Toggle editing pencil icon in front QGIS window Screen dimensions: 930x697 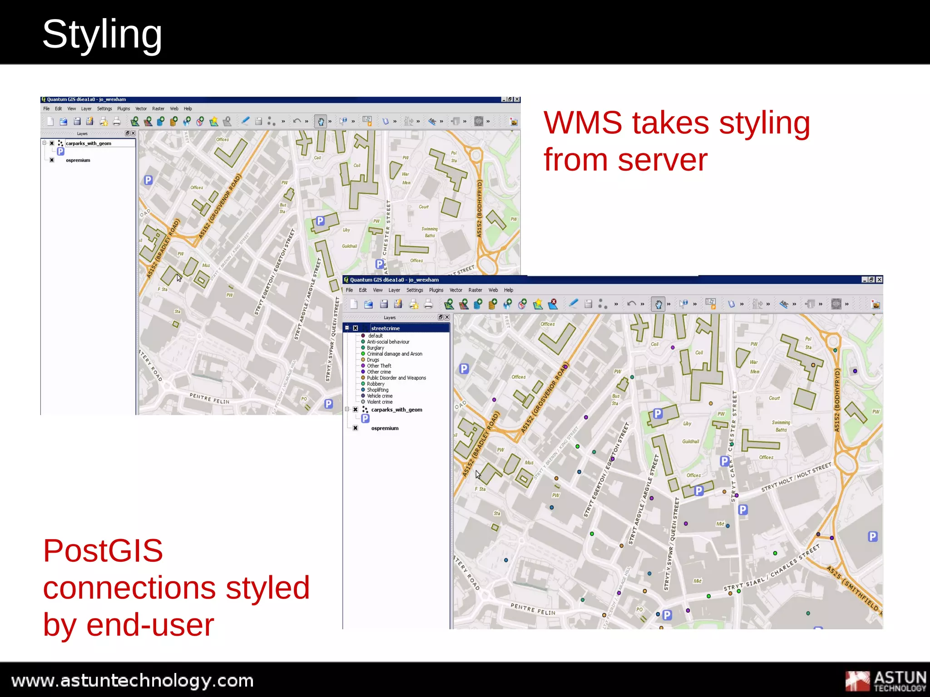pyautogui.click(x=574, y=304)
